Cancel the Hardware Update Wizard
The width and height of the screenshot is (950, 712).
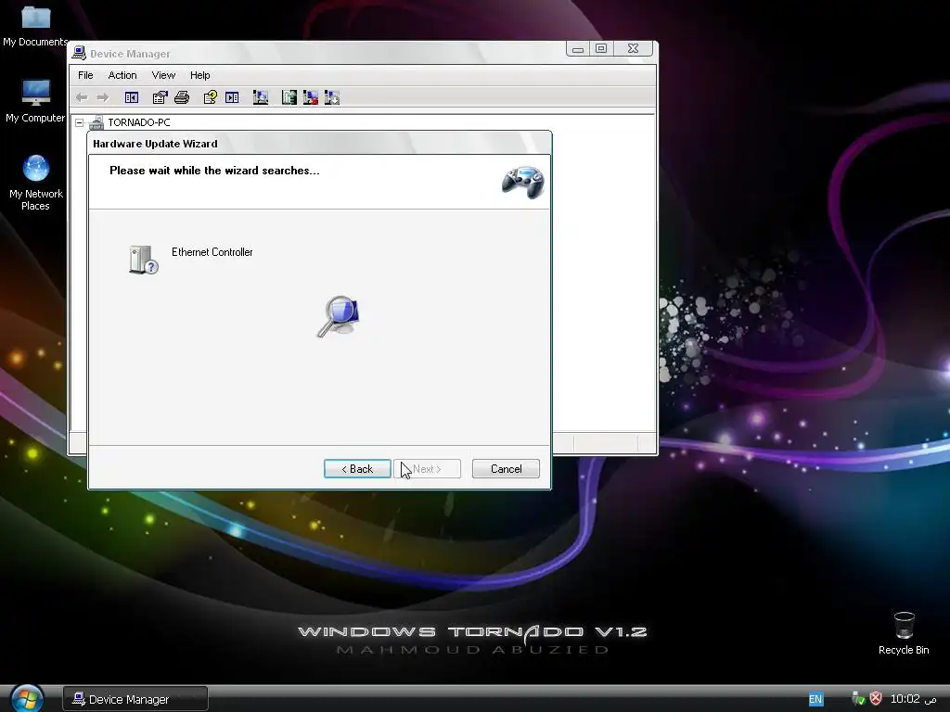click(506, 468)
